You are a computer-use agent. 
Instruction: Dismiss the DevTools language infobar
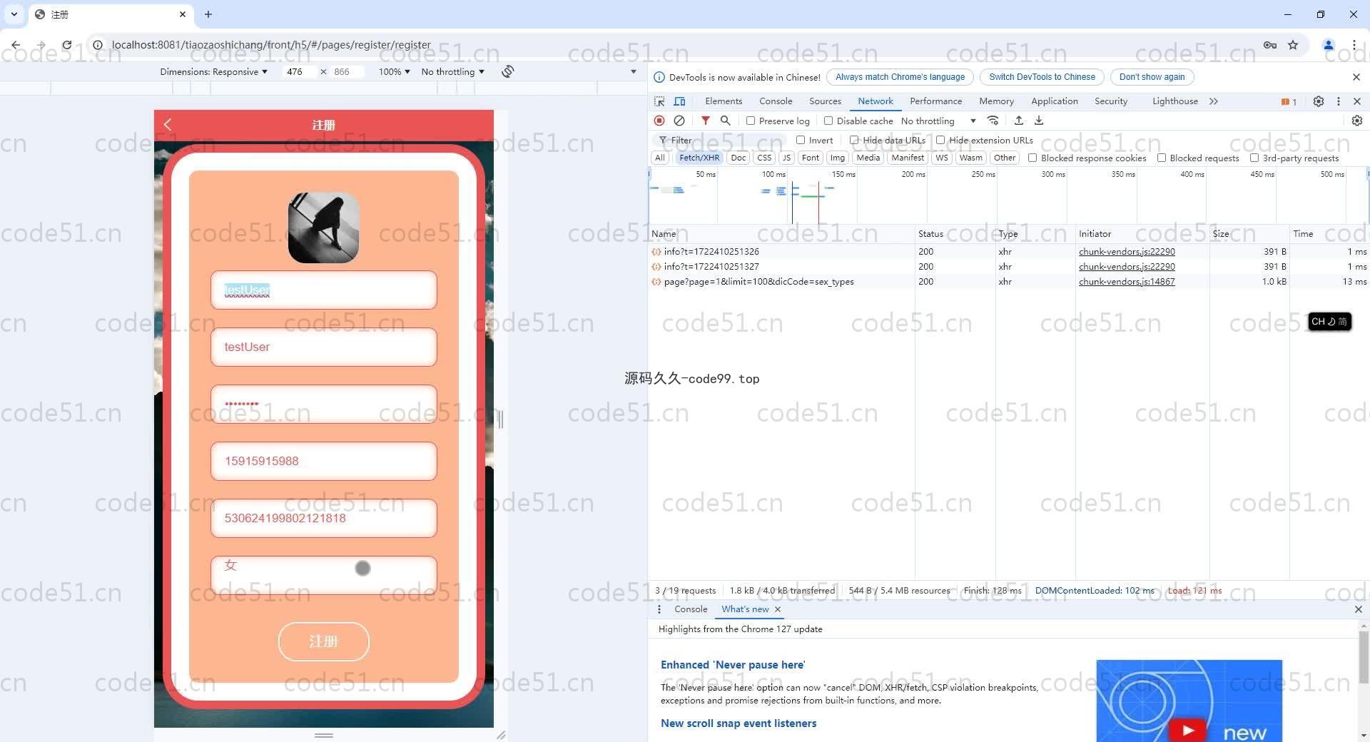1356,77
